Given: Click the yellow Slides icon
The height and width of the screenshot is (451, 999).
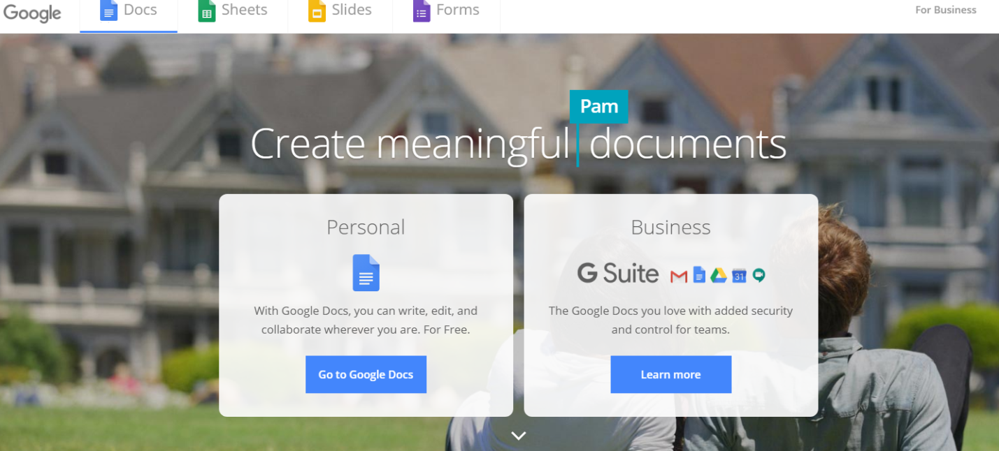Looking at the screenshot, I should pyautogui.click(x=317, y=10).
